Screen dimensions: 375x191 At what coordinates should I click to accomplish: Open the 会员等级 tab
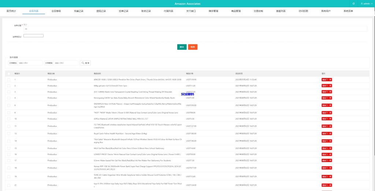pos(56,11)
